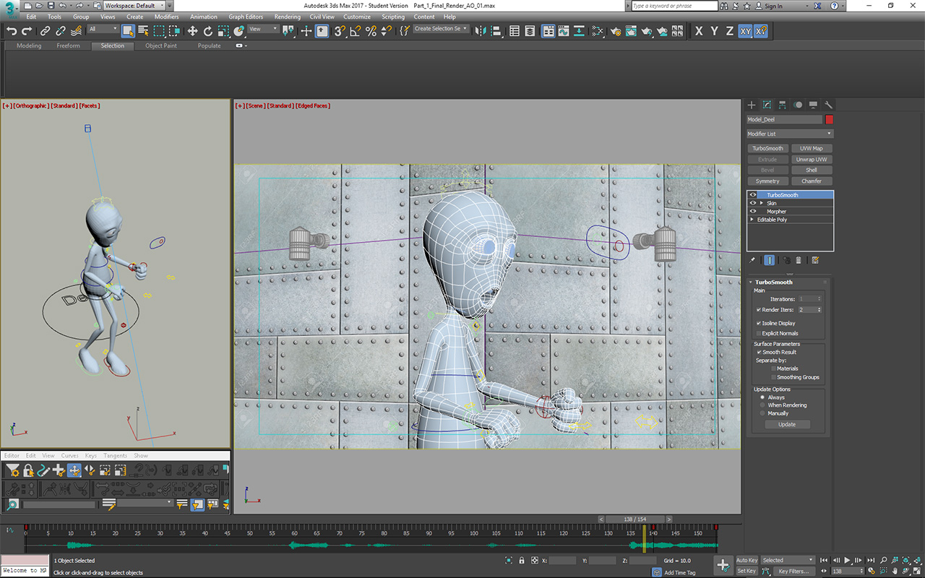Click the Update button in TurboSmooth options
Screen dimensions: 925x578
(x=787, y=424)
